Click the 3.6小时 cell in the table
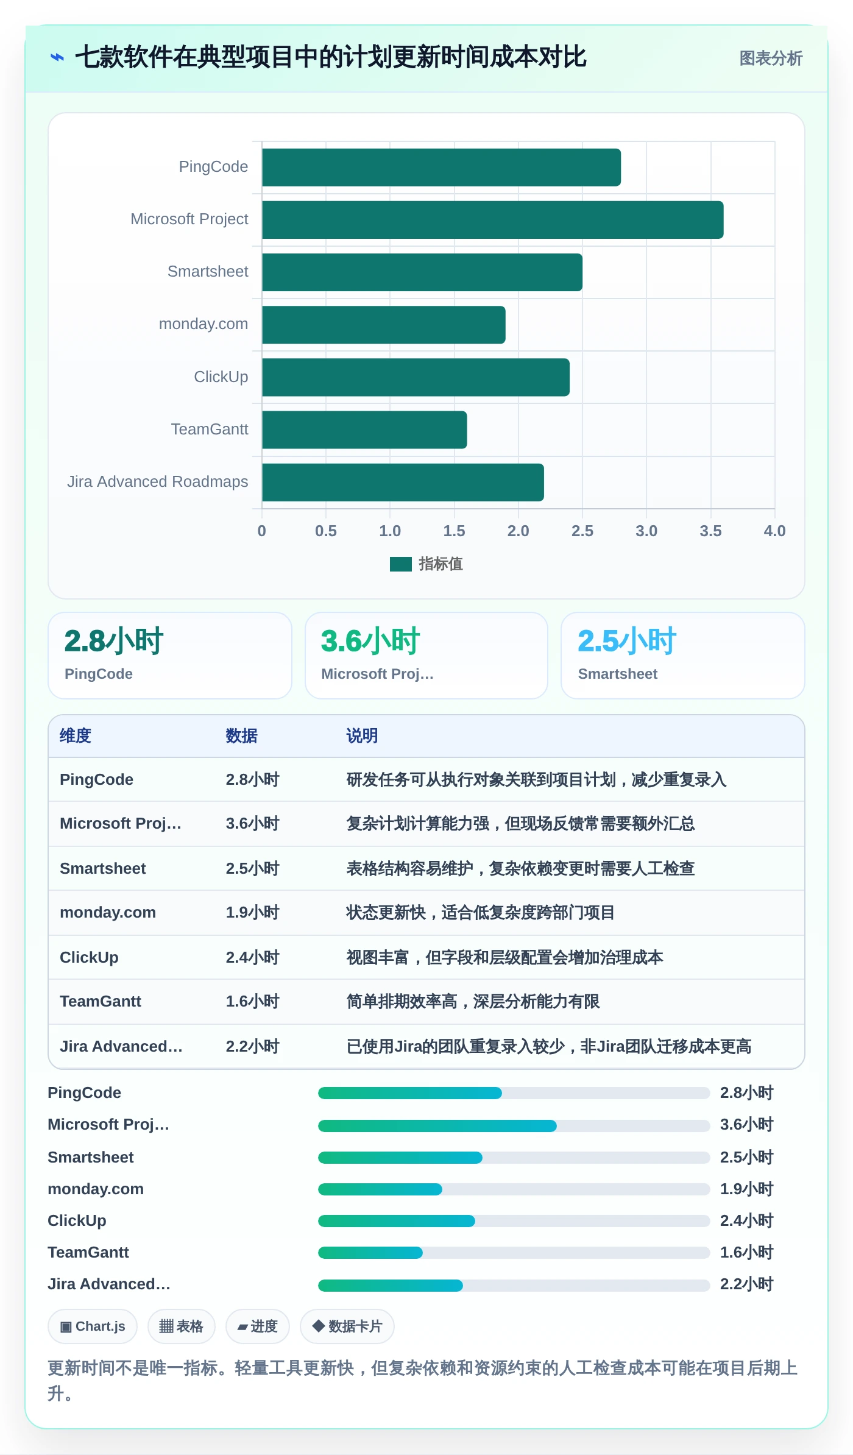Viewport: 853px width, 1455px height. [x=253, y=824]
